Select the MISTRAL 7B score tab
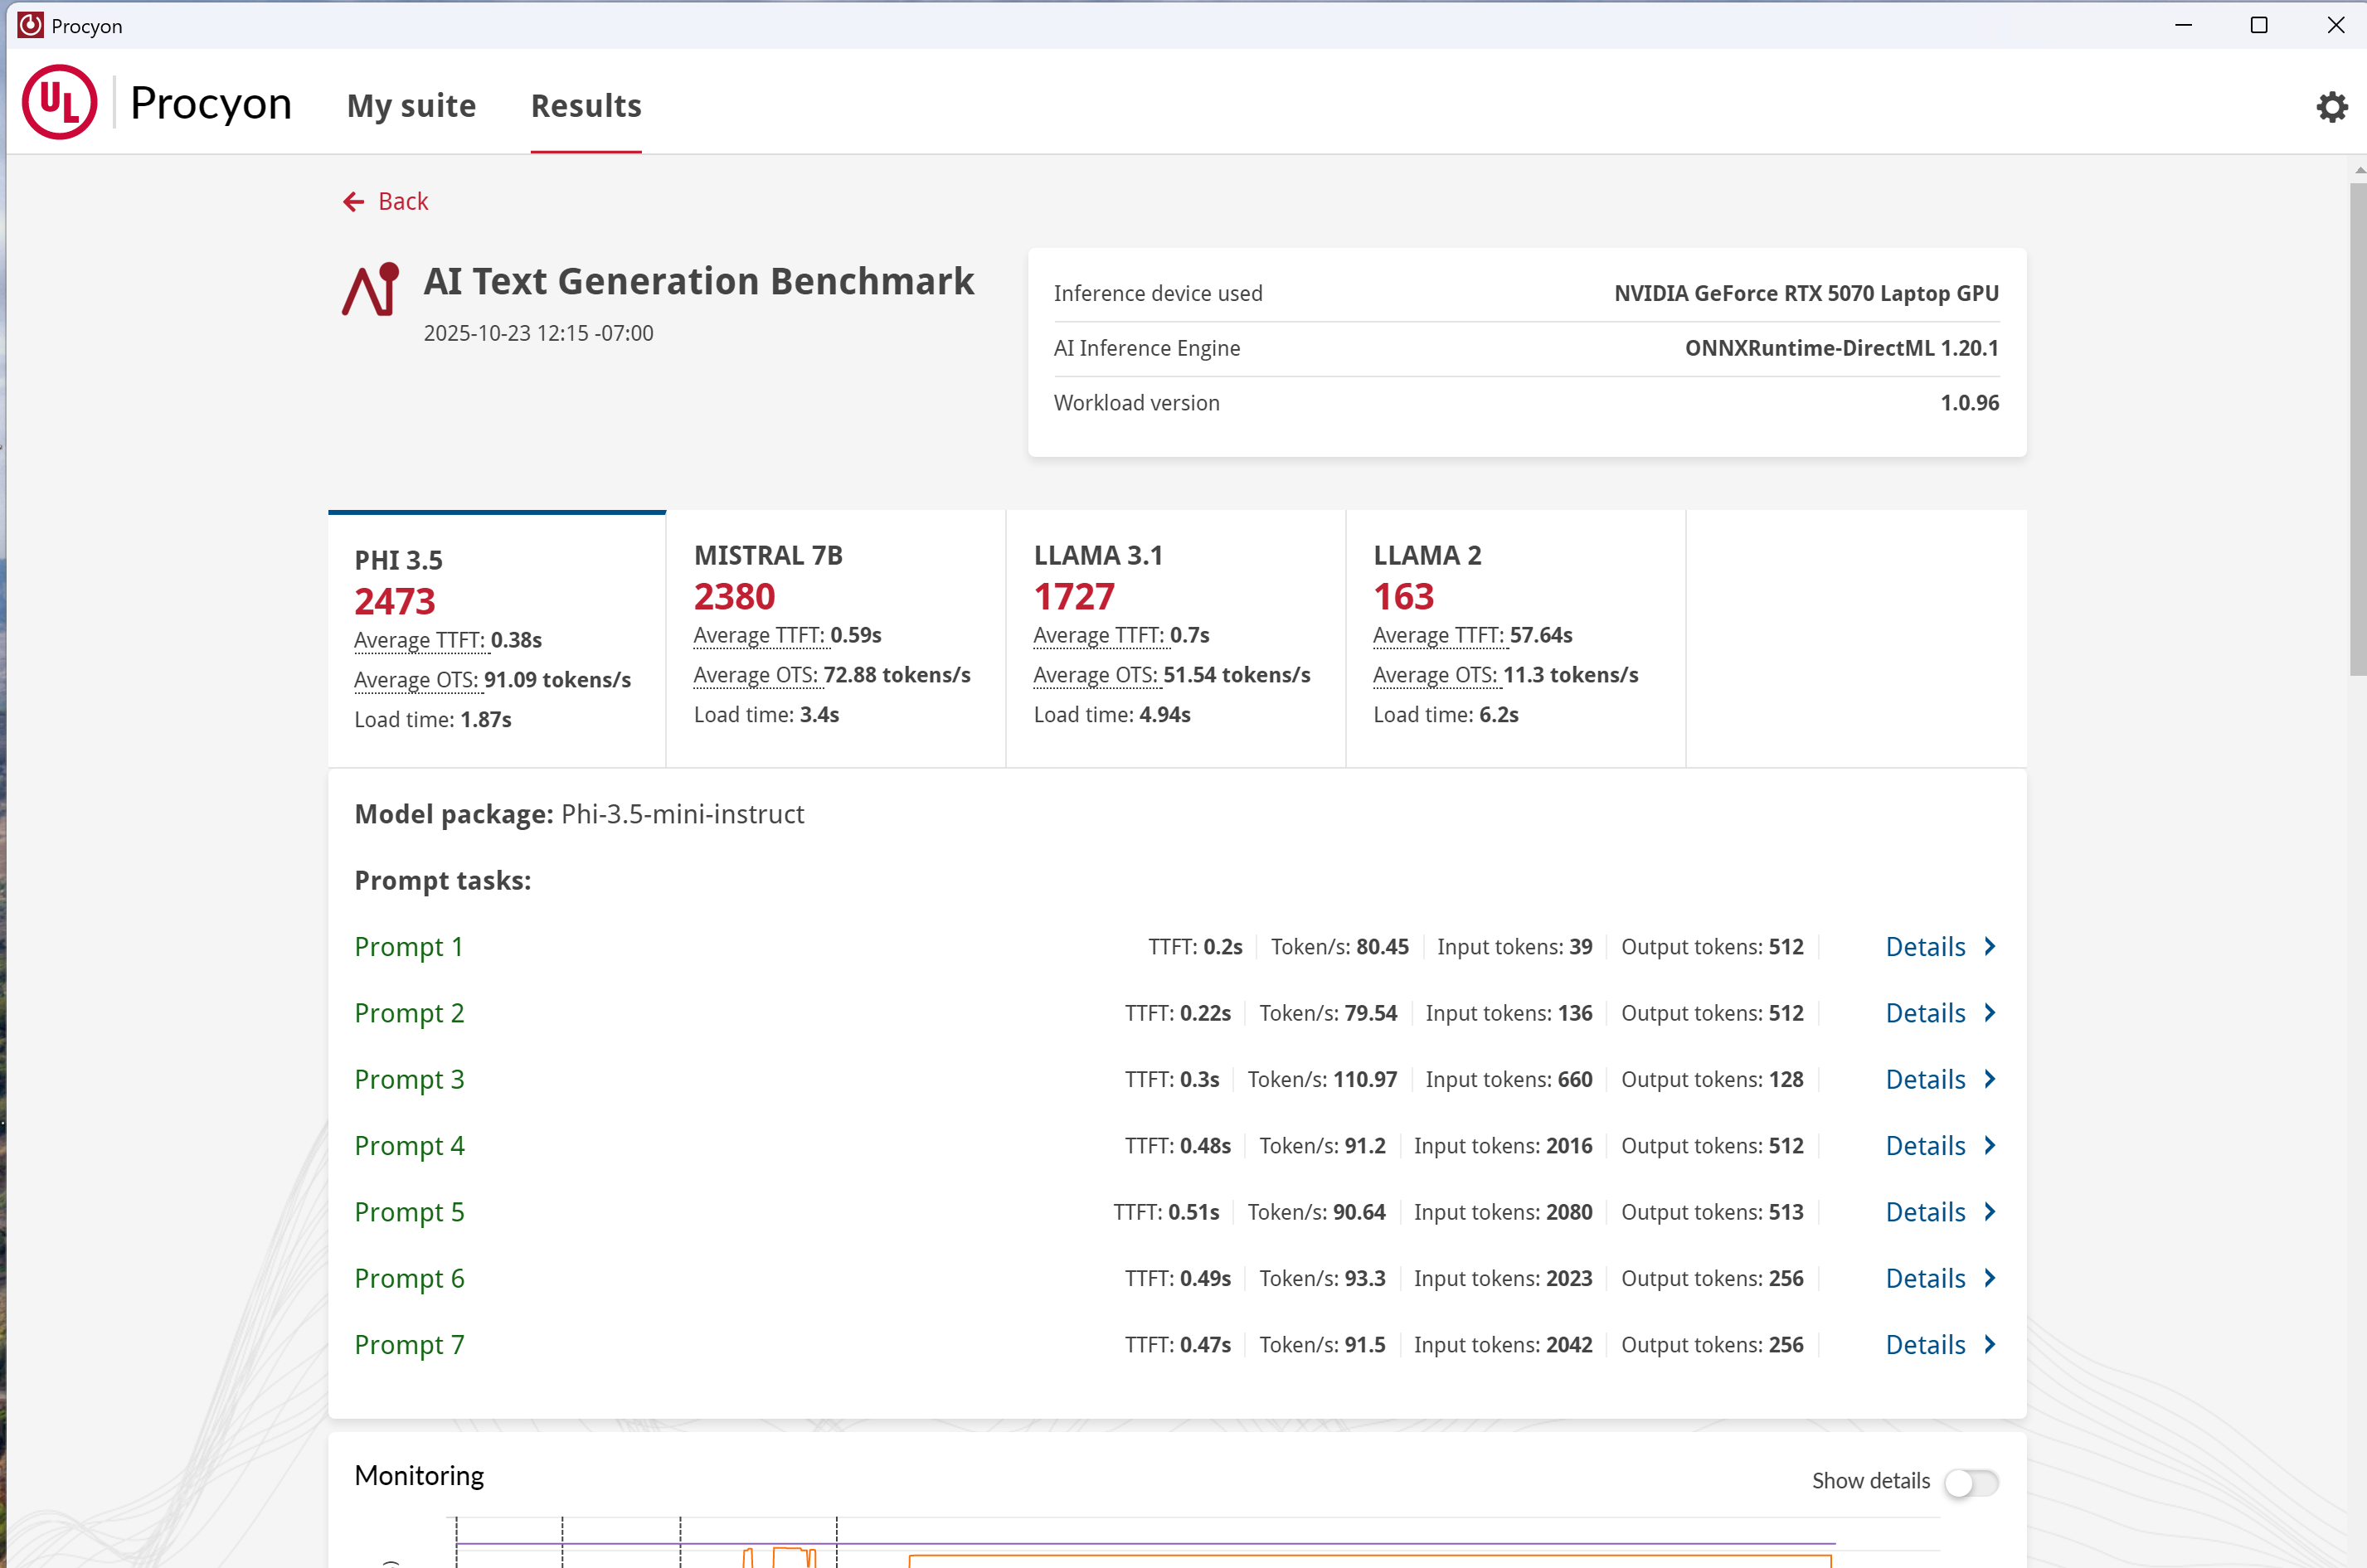This screenshot has height=1568, width=2367. [x=835, y=635]
